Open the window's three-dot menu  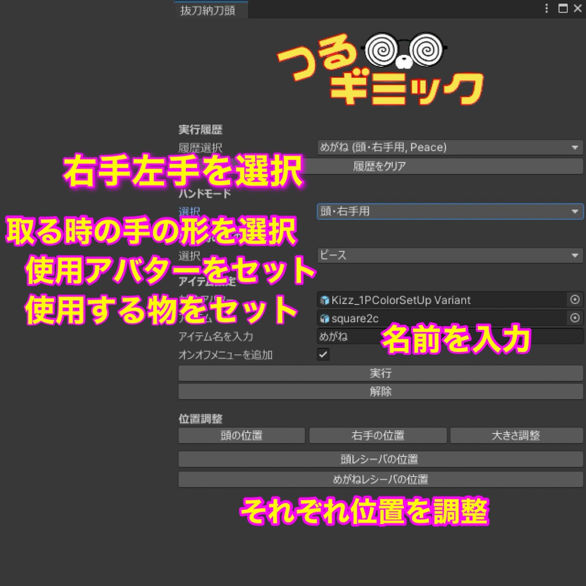[x=547, y=9]
